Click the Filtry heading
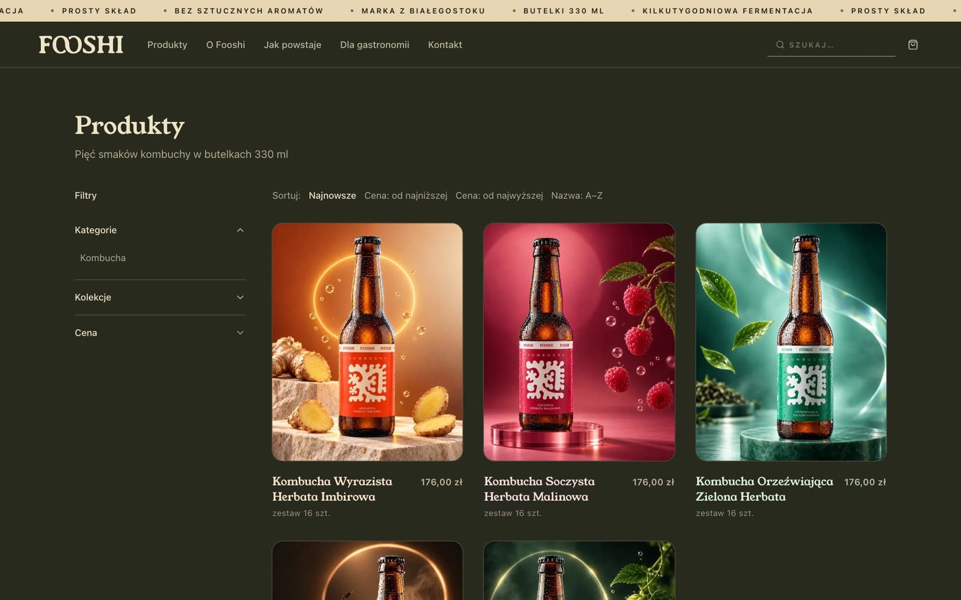961x600 pixels. (85, 195)
